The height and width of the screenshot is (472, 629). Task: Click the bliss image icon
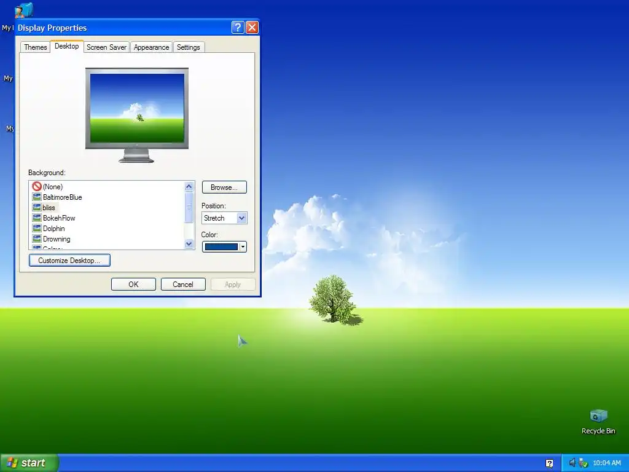(x=37, y=207)
